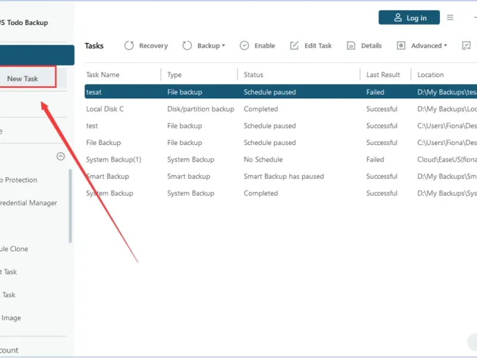Click 'Successful' result in Local Disk C row
477x358 pixels.
(382, 109)
